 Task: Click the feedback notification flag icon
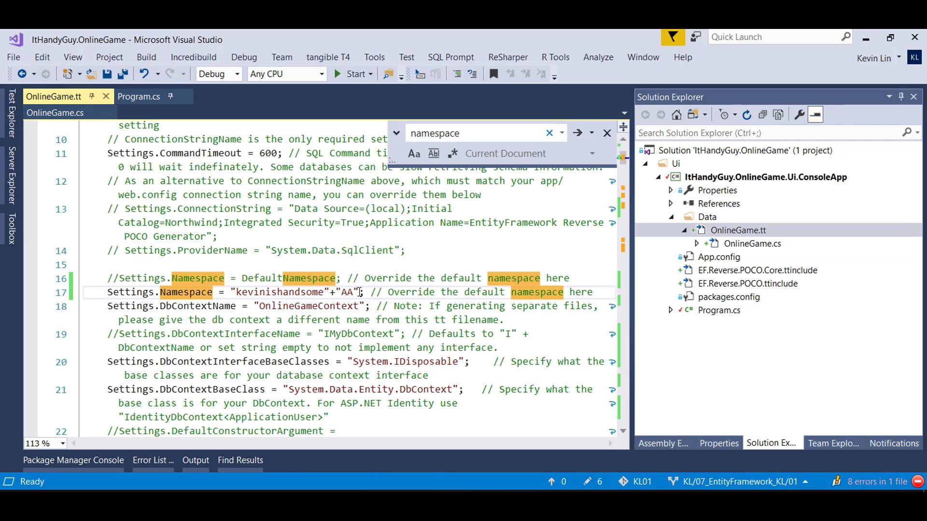[673, 37]
